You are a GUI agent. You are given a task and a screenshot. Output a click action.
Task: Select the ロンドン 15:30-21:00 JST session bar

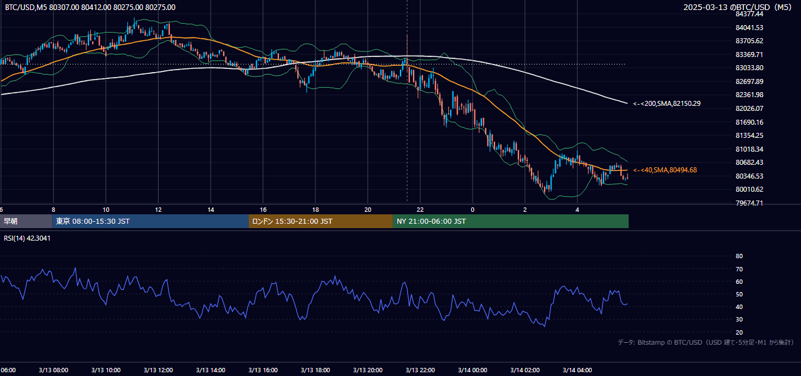click(321, 221)
